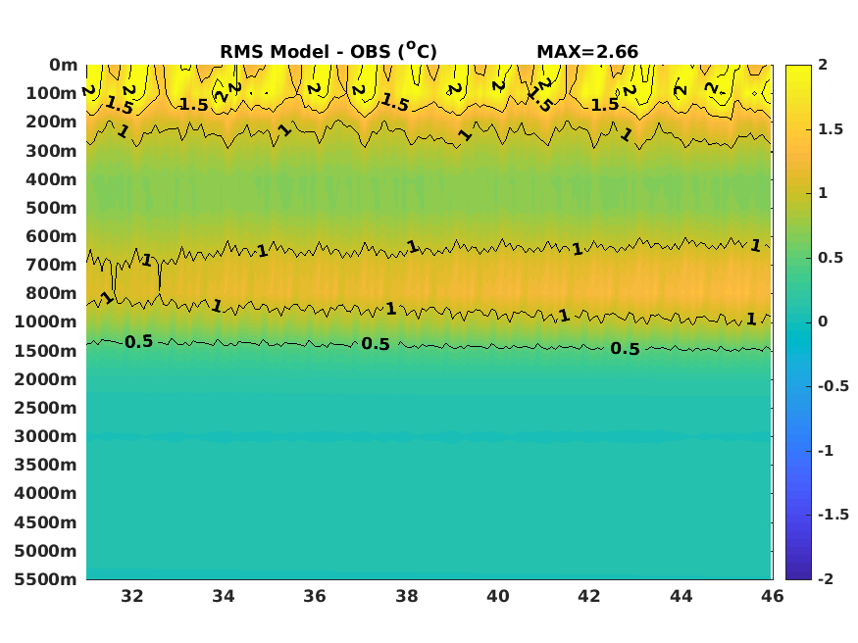Click the '40' x-axis tick label
The image size is (858, 643).
tap(498, 596)
